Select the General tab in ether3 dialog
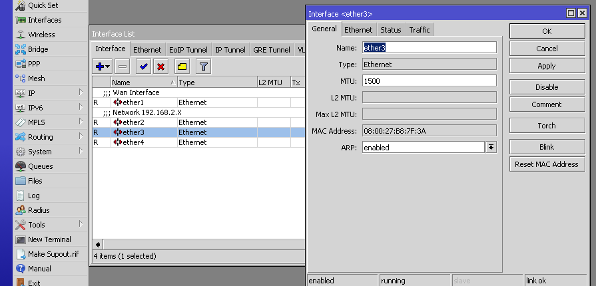Screen dimensions: 596x286 tap(324, 29)
